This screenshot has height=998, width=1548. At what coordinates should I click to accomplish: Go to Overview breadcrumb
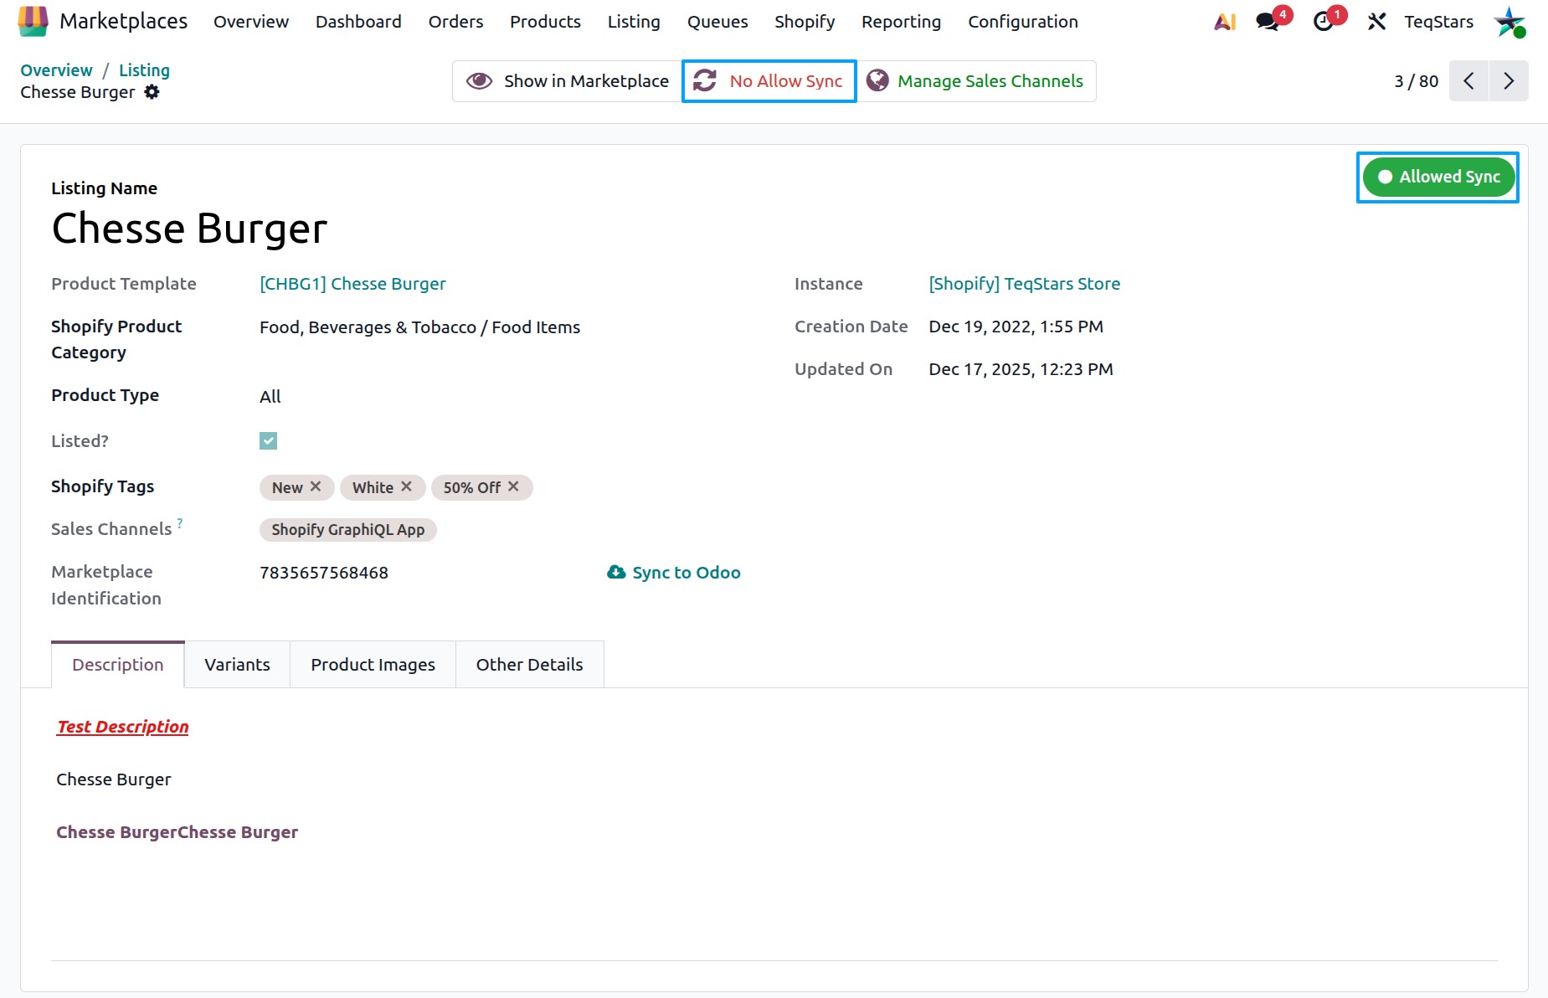click(56, 70)
